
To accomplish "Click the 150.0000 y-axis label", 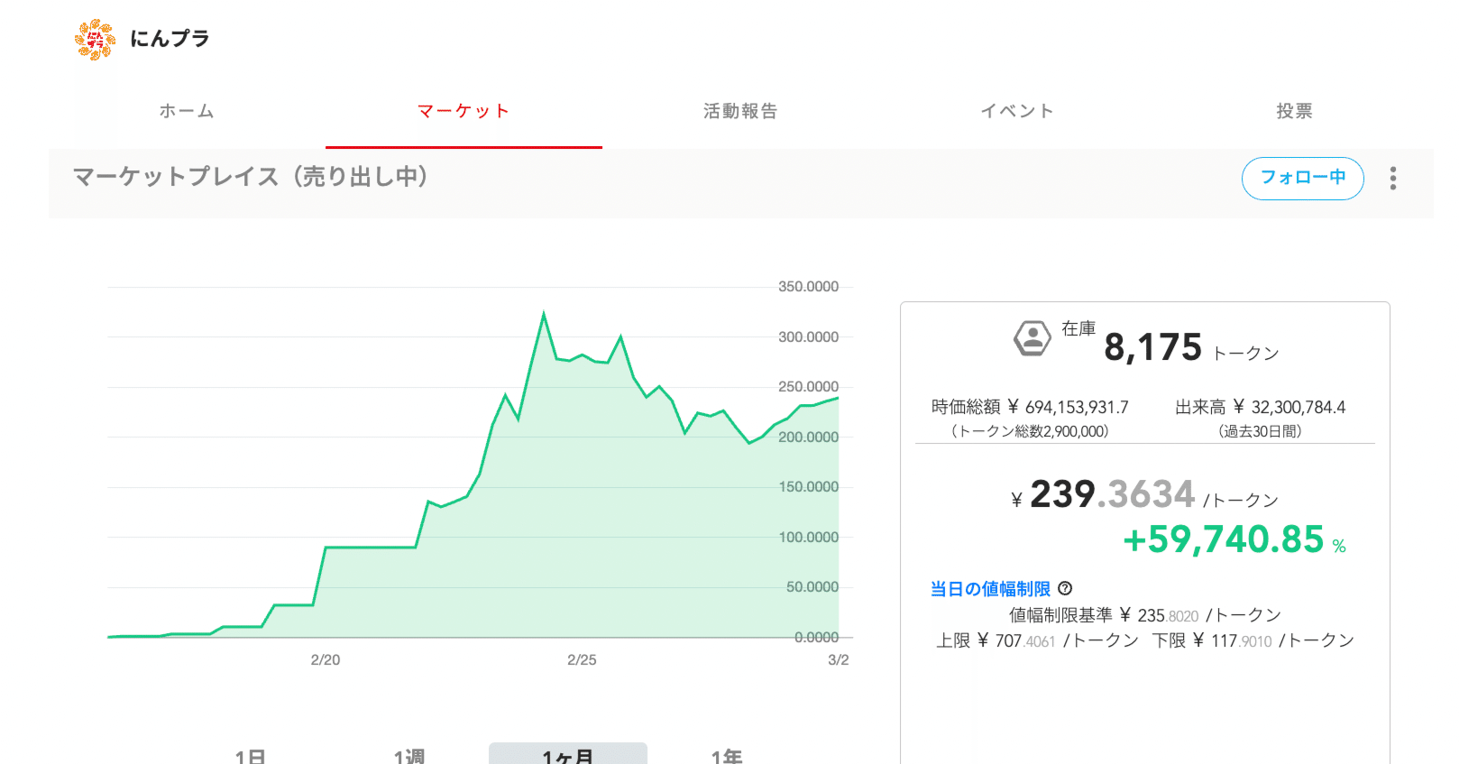I will click(809, 487).
